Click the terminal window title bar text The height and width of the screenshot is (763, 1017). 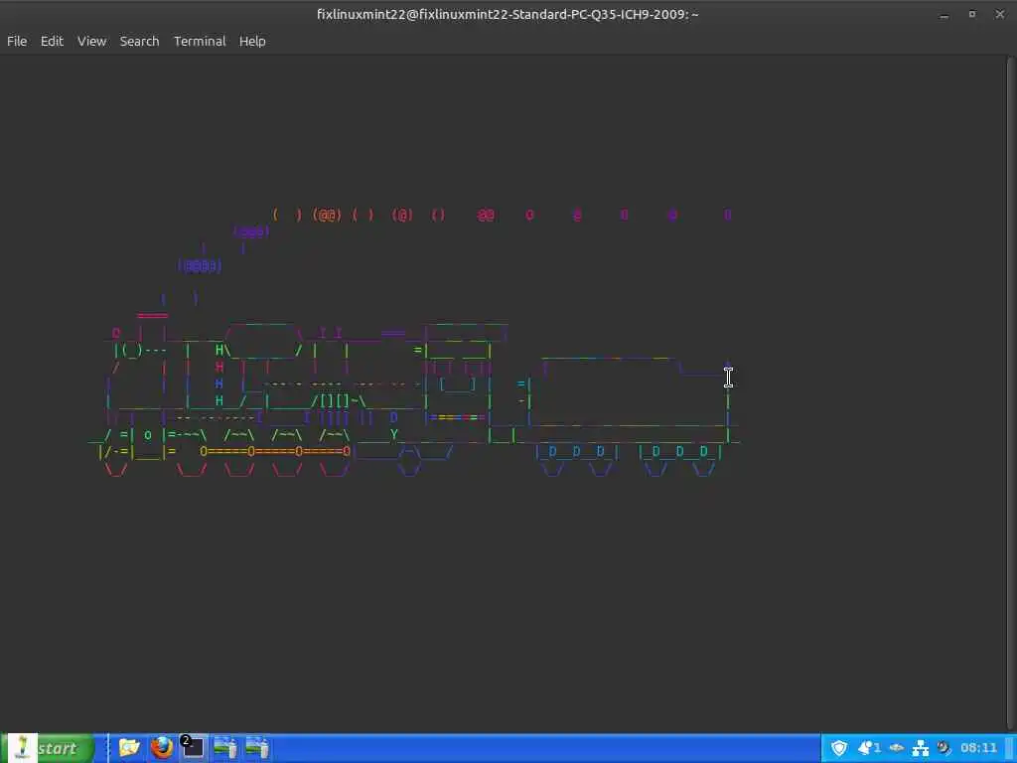[x=508, y=14]
